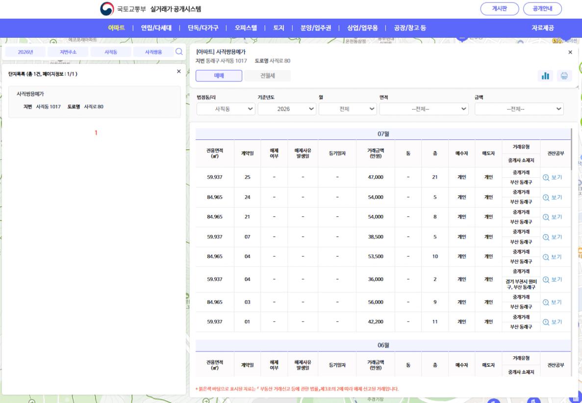Click the printer icon
Viewport: 582px width, 403px height.
click(564, 76)
